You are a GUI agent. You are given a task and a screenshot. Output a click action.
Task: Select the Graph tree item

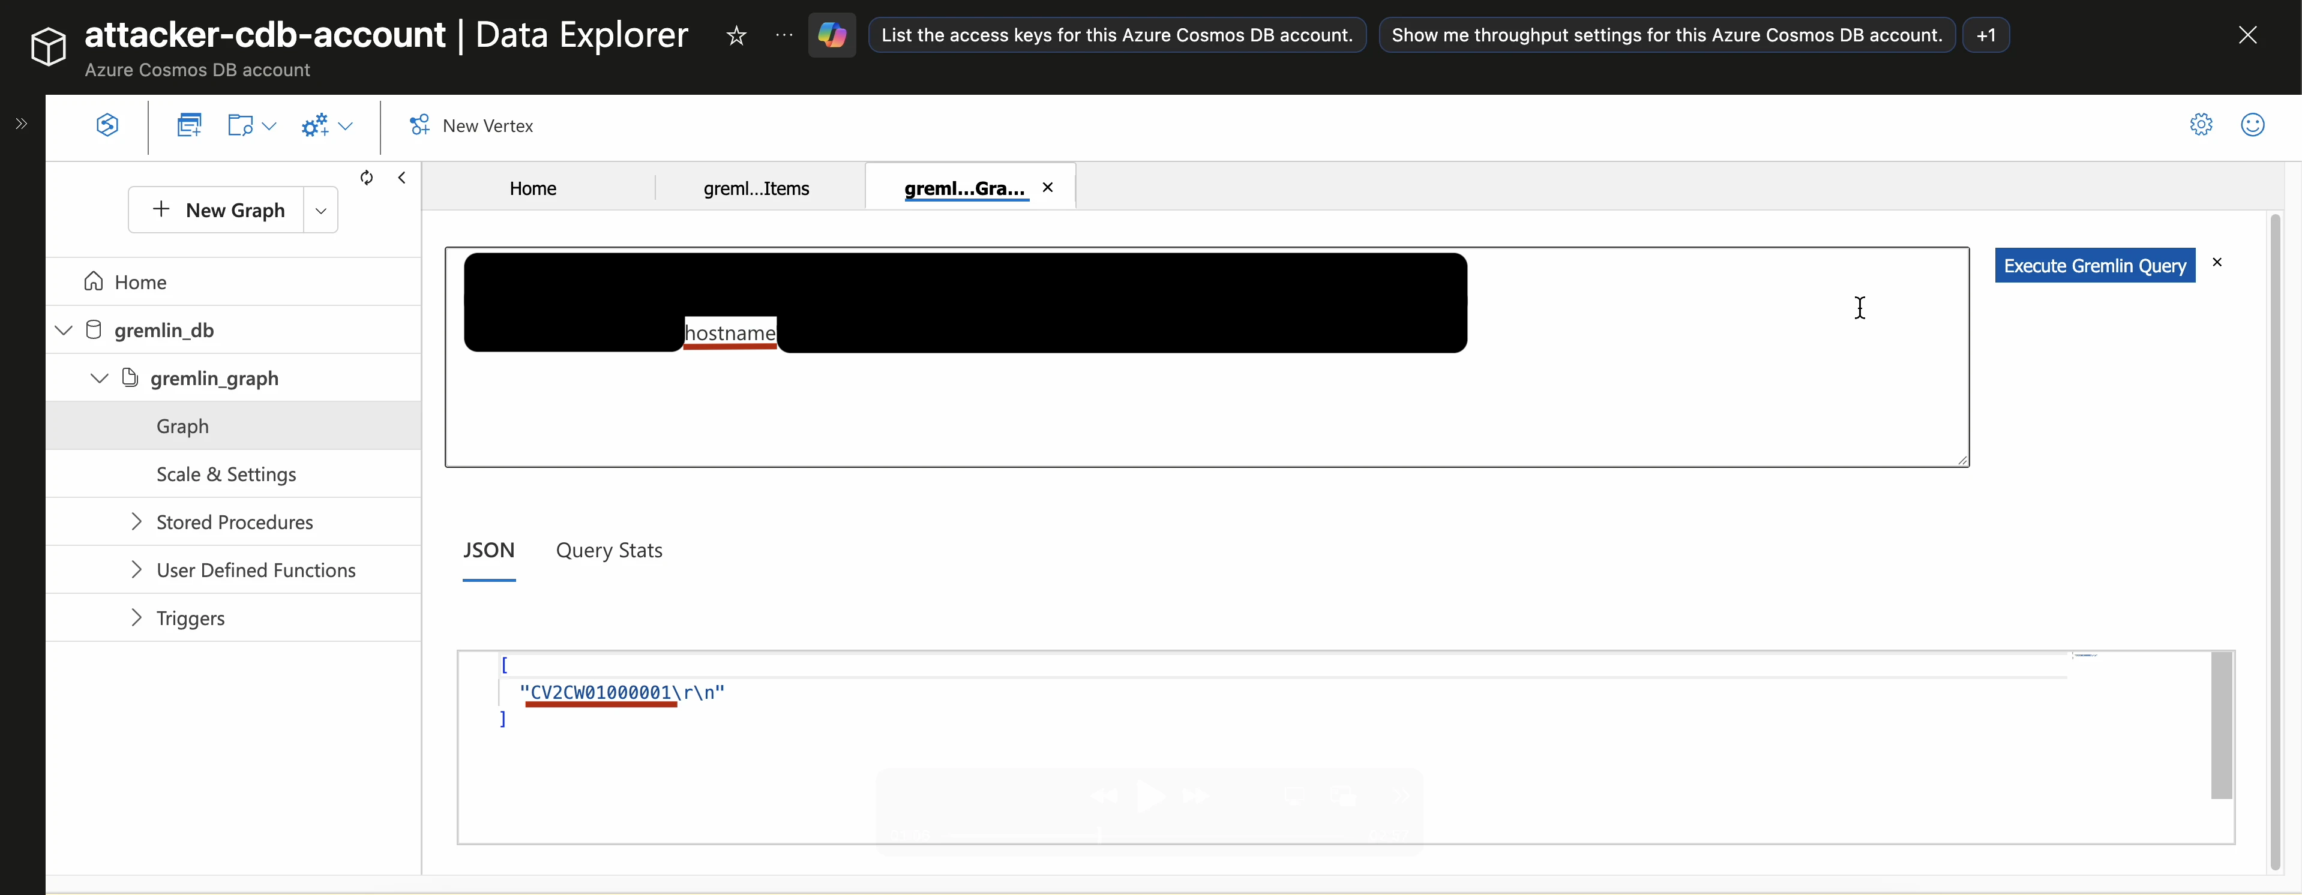(233, 426)
